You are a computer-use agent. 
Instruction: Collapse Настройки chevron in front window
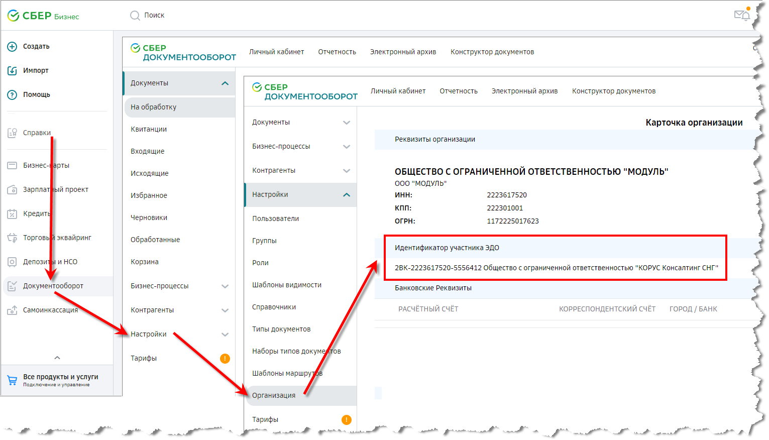pos(347,195)
